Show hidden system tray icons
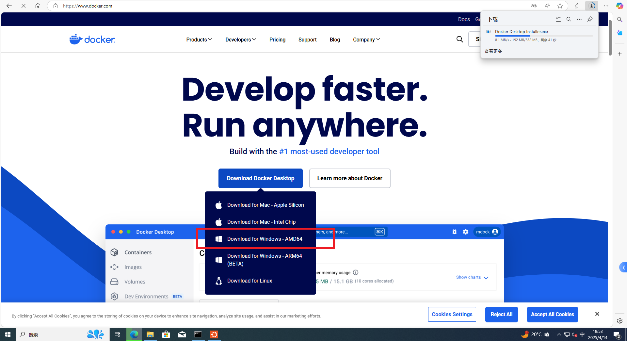Viewport: 627px width, 341px height. click(559, 334)
